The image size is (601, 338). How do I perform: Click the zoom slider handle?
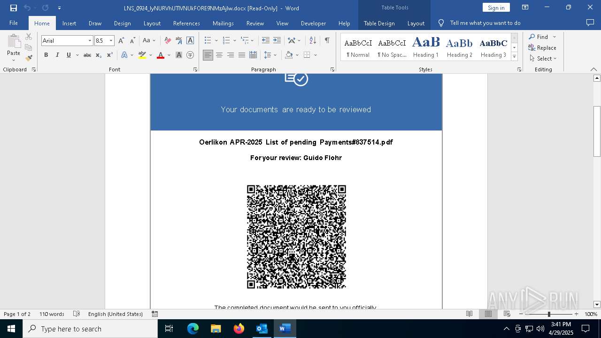point(549,314)
